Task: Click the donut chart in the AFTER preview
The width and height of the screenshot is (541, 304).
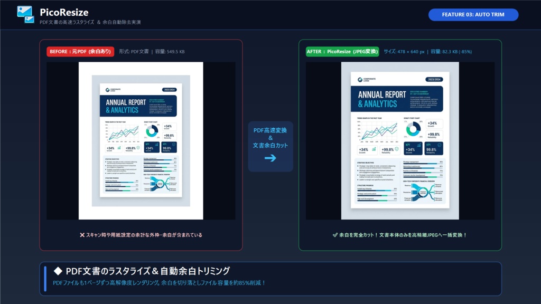Action: [x=413, y=129]
